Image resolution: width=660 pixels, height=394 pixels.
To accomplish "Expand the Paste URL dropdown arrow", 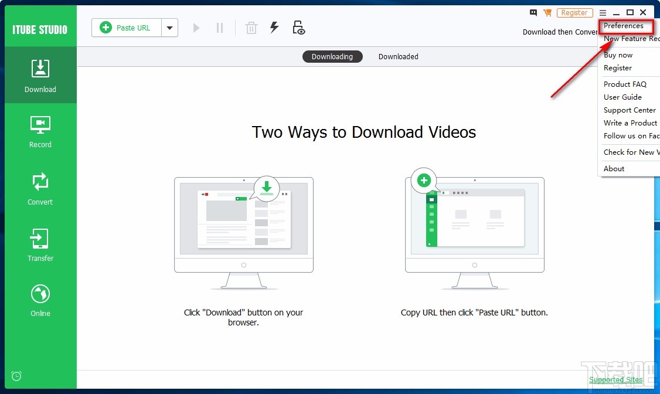I will 170,27.
